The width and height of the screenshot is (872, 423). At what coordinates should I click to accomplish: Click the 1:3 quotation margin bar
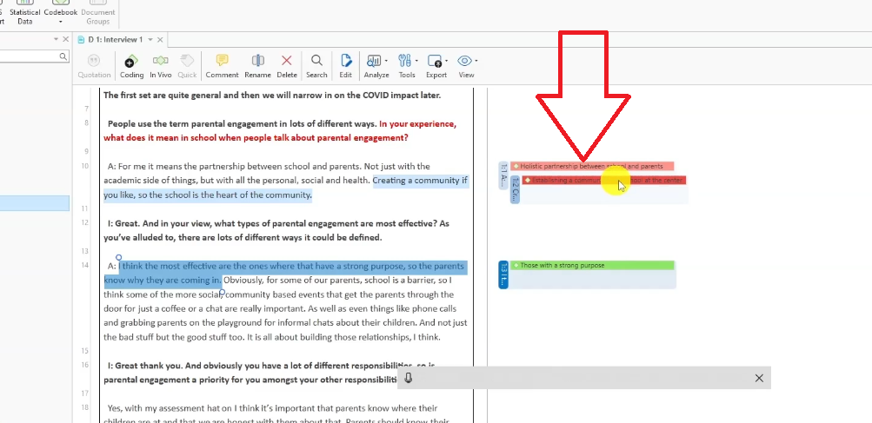click(x=503, y=275)
